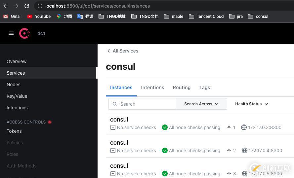Open Key/Value in the sidebar
Image resolution: width=294 pixels, height=178 pixels.
tap(17, 96)
